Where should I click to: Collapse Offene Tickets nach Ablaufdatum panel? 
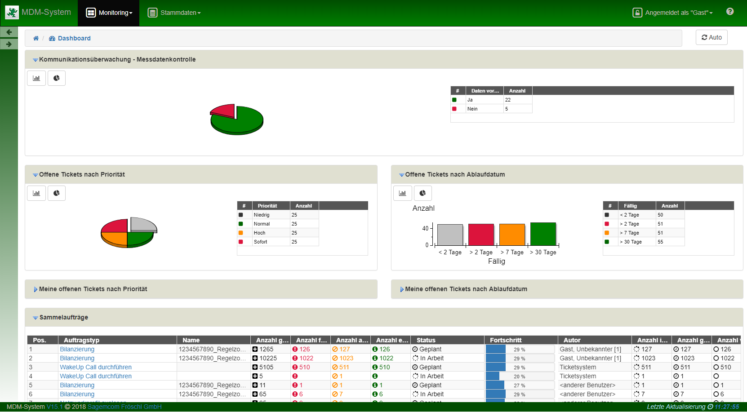401,175
